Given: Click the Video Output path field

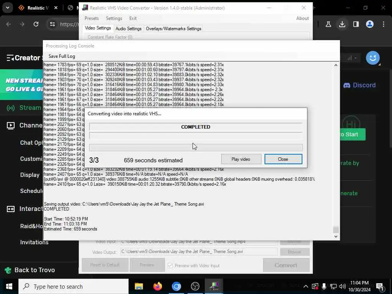Looking at the screenshot, I should pyautogui.click(x=199, y=252).
